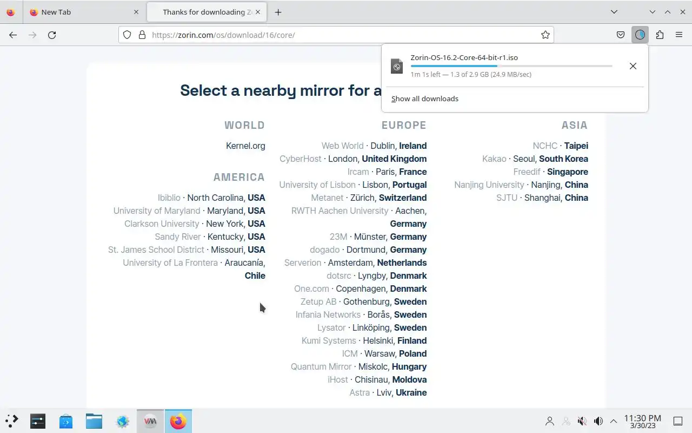Choose dogado Dortmund mirror
This screenshot has height=433, width=692.
click(x=368, y=250)
